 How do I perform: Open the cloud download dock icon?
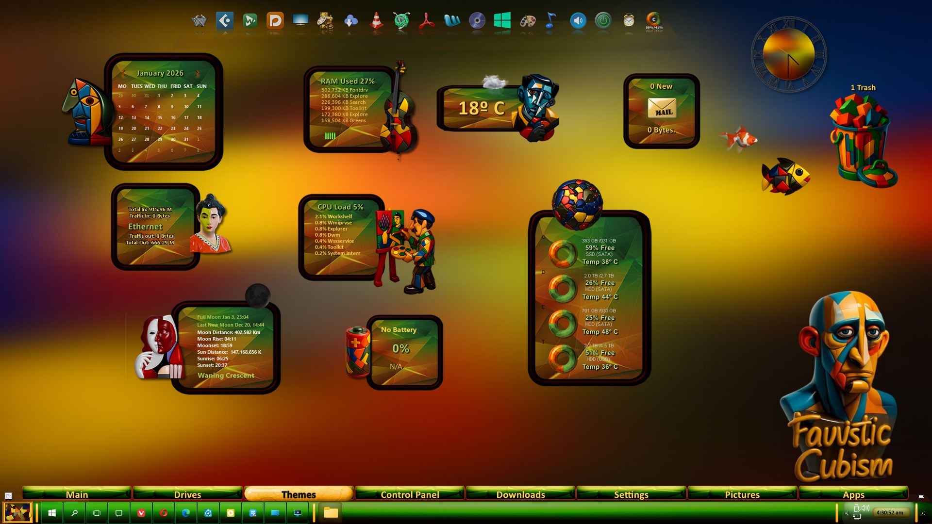(x=350, y=21)
